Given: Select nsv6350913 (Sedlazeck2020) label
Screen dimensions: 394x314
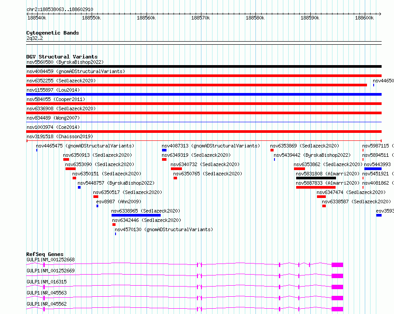Looking at the screenshot, I should point(97,155).
